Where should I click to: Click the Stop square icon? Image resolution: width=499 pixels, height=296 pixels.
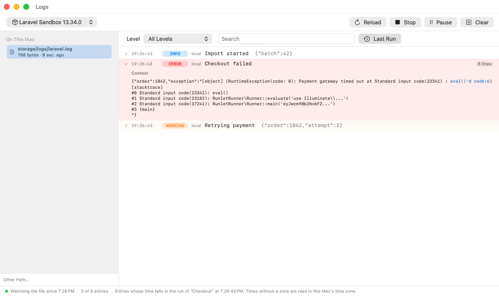398,22
